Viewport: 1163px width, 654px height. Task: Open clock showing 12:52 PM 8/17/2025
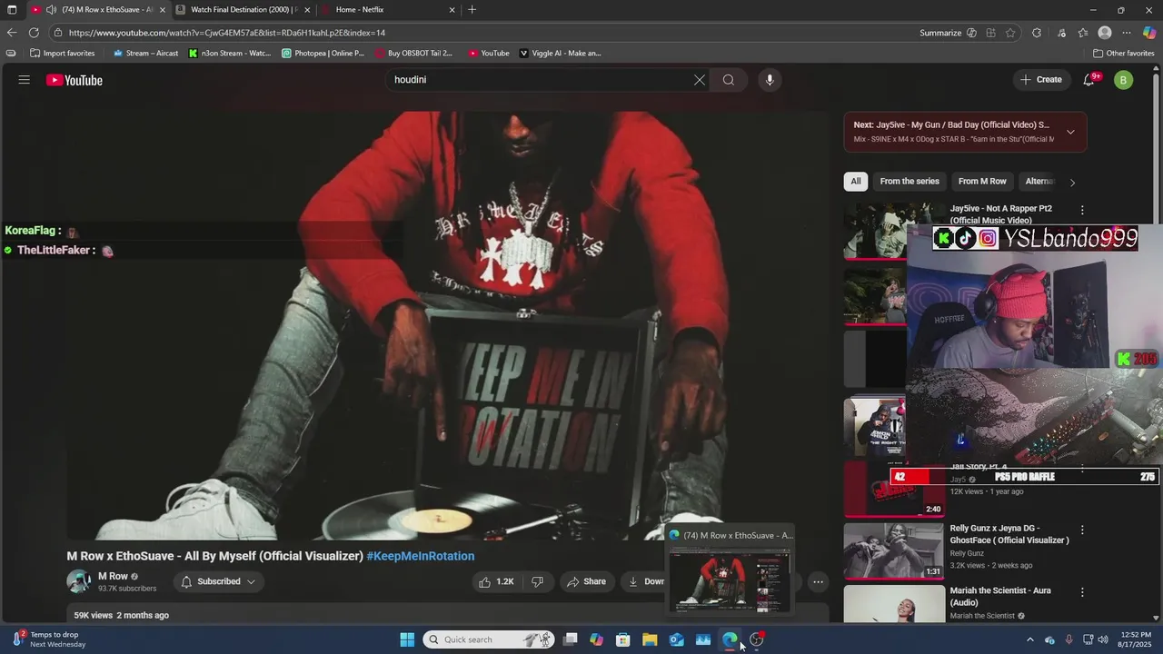point(1136,639)
